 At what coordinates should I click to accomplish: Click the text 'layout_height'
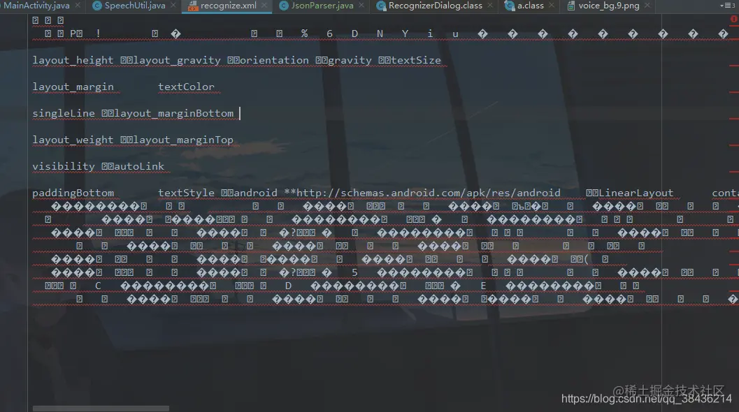pos(73,60)
